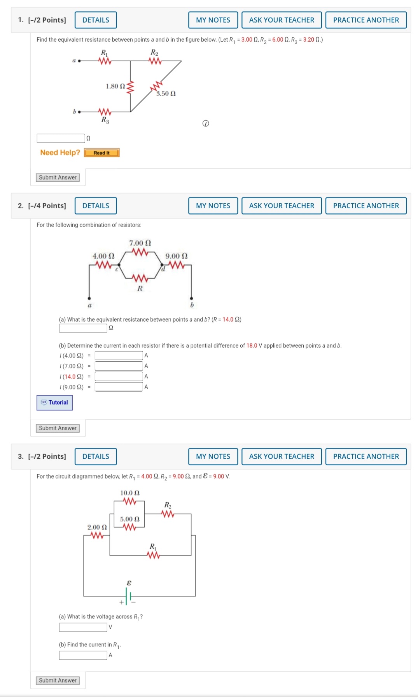Open ASK YOUR TEACHER for question 3
Image resolution: width=418 pixels, height=697 pixels.
pos(281,456)
